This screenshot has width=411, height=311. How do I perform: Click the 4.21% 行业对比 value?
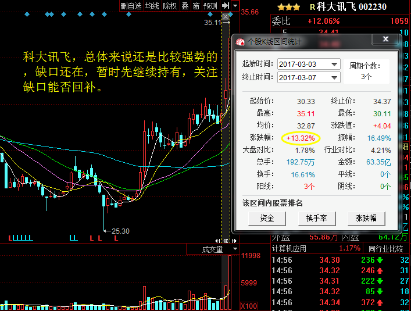click(381, 150)
